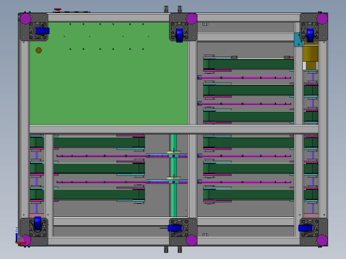Select the pink block above bottom-right caster

(x=311, y=216)
